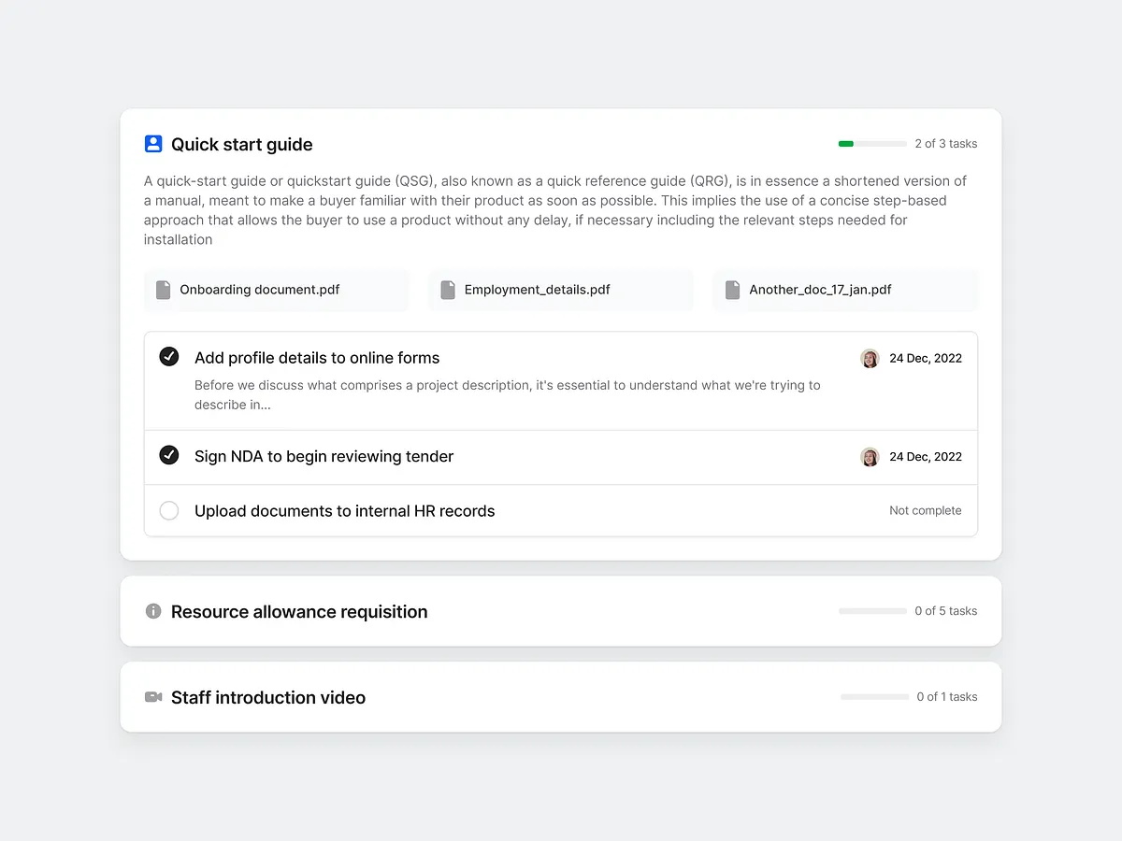Uncheck the Sign NDA task checkmark
Viewport: 1122px width, 841px height.
[x=169, y=456]
